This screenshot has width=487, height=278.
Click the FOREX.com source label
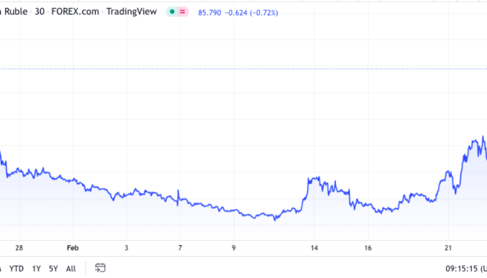(x=75, y=12)
